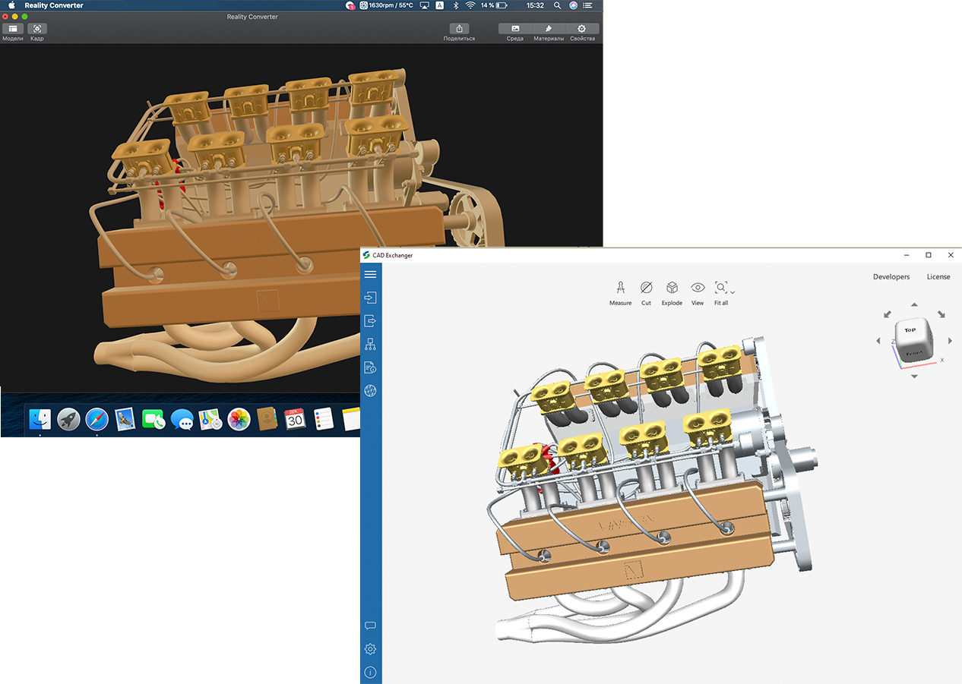Open the model structure tree icon
The height and width of the screenshot is (684, 962).
point(370,344)
